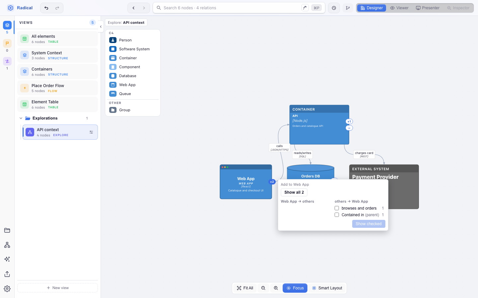Click the export share icon
The image size is (478, 298).
(x=7, y=274)
